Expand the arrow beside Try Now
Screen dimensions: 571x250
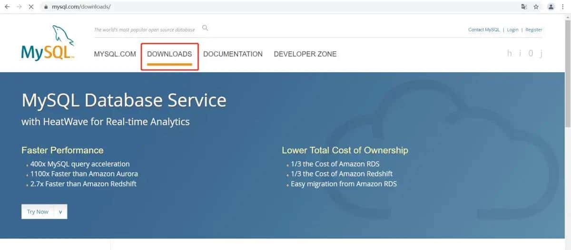pos(60,212)
